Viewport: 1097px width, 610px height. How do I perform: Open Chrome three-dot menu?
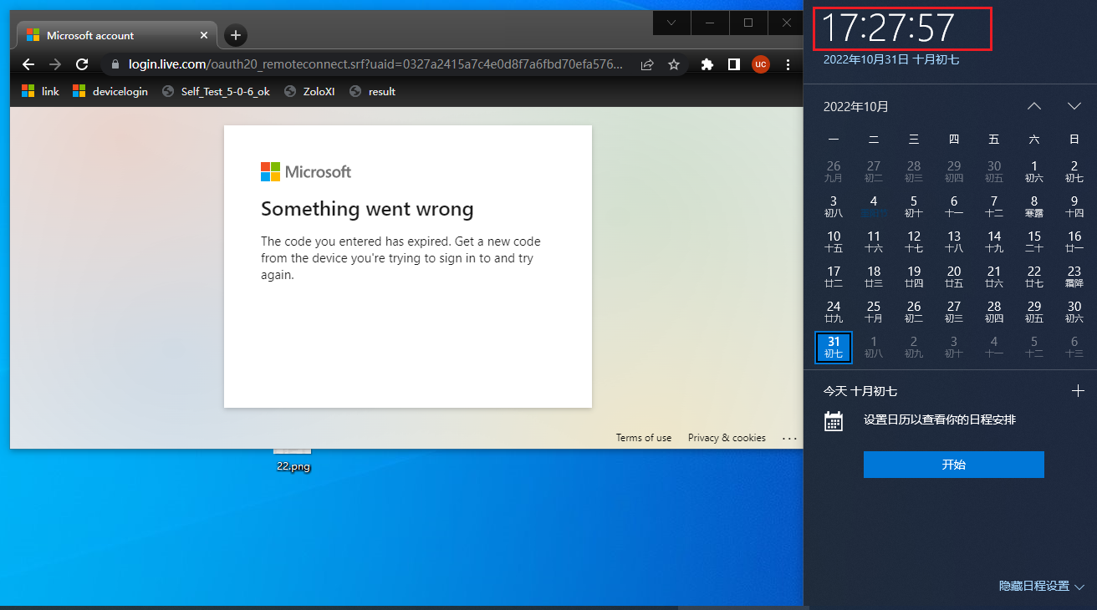point(788,64)
